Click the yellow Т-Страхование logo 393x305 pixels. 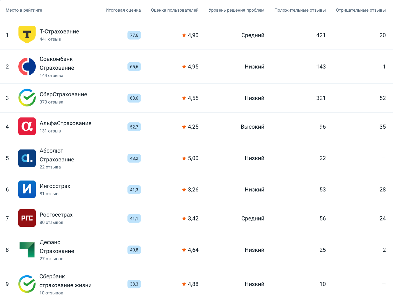[x=27, y=35]
